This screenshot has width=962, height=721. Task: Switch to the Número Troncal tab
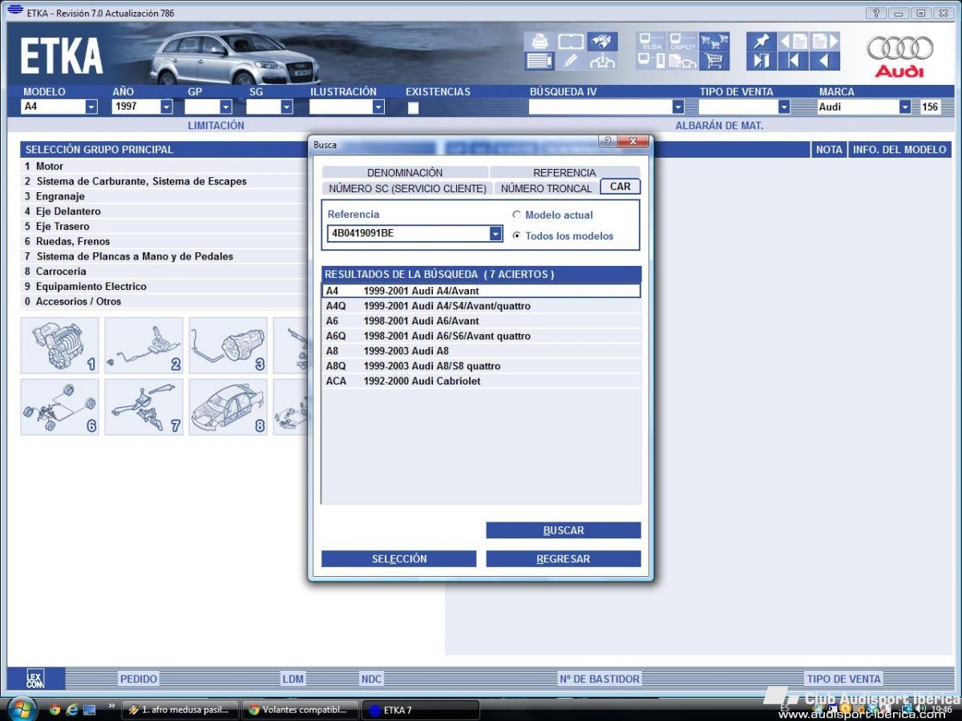[x=547, y=188]
